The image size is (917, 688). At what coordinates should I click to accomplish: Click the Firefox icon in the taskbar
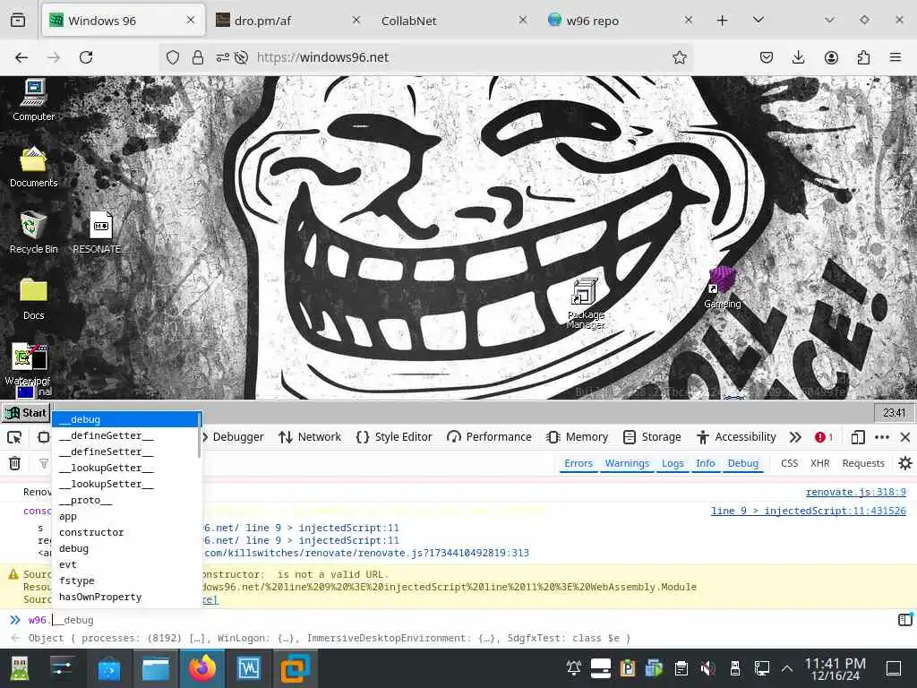point(202,668)
